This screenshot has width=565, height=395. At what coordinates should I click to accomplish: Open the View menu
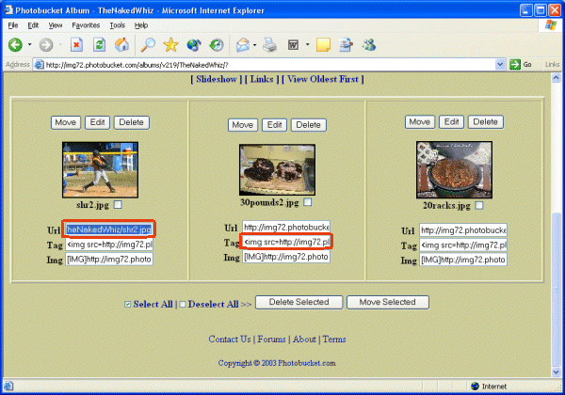pyautogui.click(x=56, y=25)
